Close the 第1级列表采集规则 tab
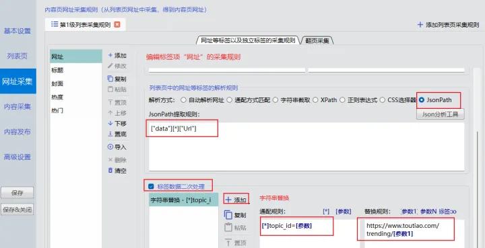 117,25
